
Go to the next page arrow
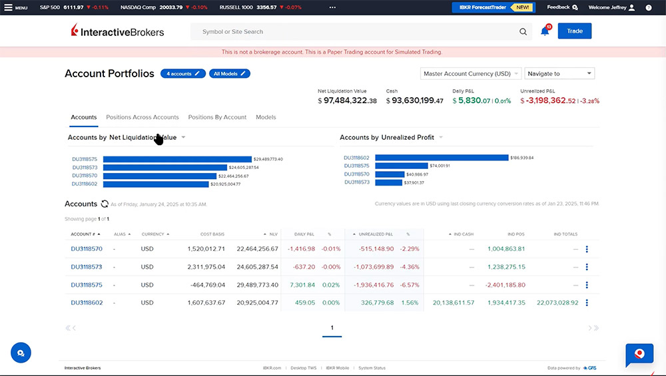point(590,327)
